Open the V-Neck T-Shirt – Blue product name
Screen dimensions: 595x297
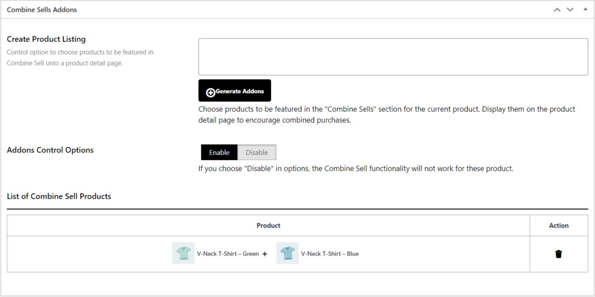click(330, 254)
